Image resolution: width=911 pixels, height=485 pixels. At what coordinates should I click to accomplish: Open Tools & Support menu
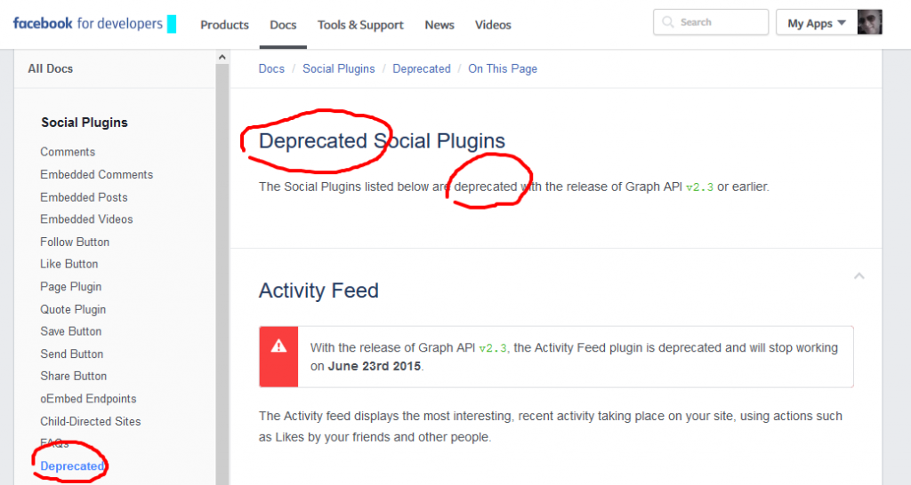(360, 25)
